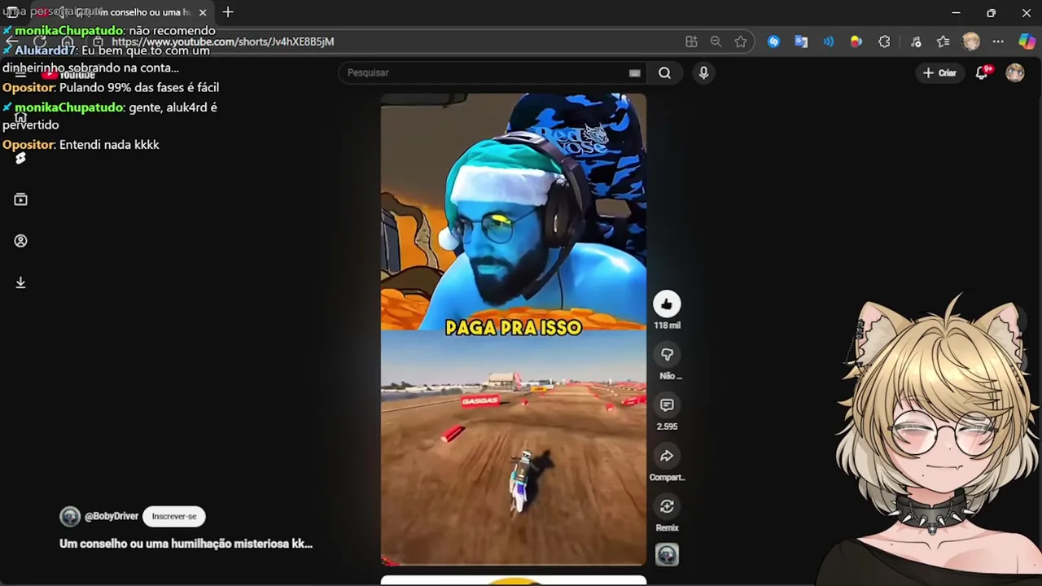This screenshot has width=1042, height=586.
Task: Subscribe with the Inscrever-se button
Action: tap(174, 516)
